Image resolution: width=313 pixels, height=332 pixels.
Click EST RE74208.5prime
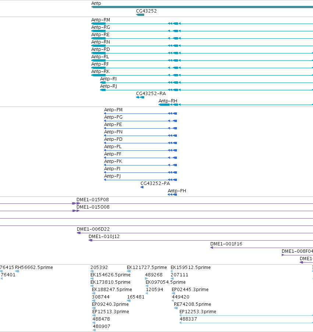pyautogui.click(x=192, y=304)
